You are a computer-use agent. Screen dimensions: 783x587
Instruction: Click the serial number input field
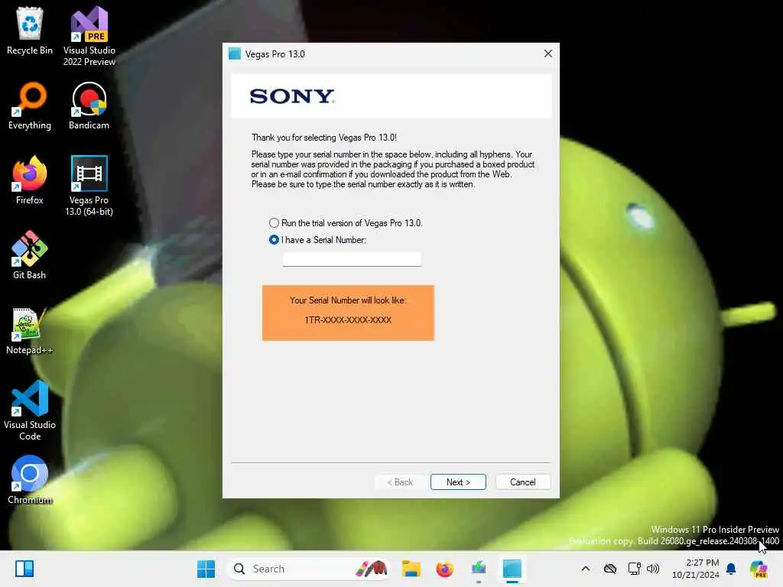352,259
